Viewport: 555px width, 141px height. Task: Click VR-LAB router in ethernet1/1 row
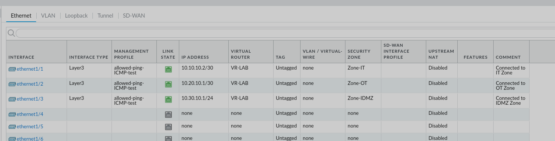point(240,68)
